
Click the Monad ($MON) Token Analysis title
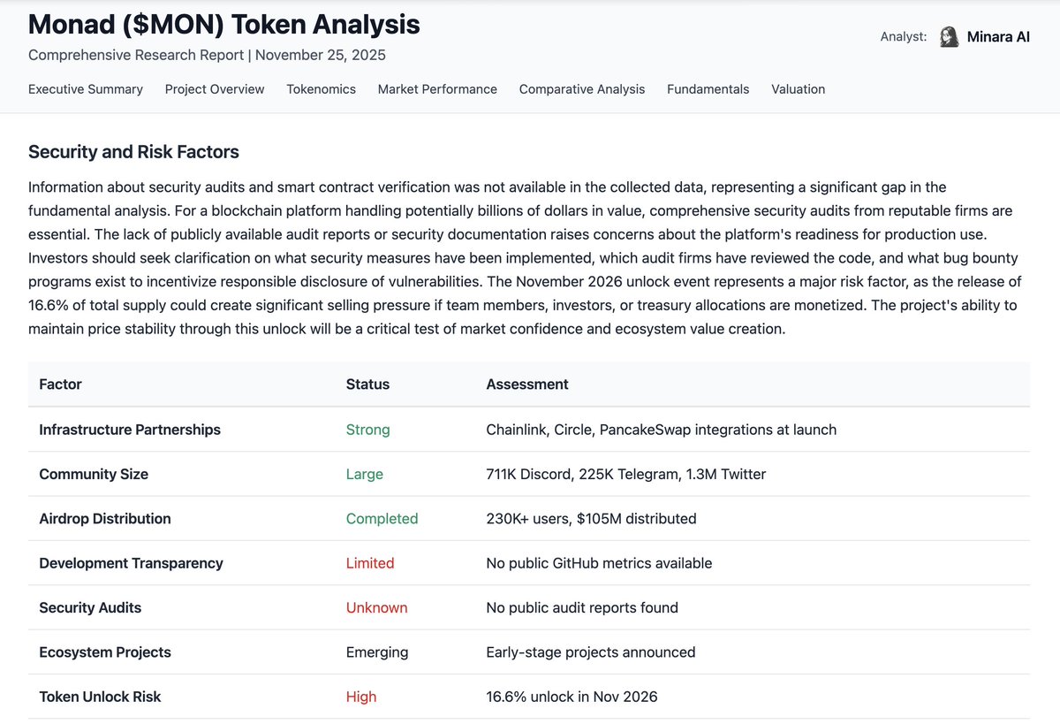[x=224, y=25]
